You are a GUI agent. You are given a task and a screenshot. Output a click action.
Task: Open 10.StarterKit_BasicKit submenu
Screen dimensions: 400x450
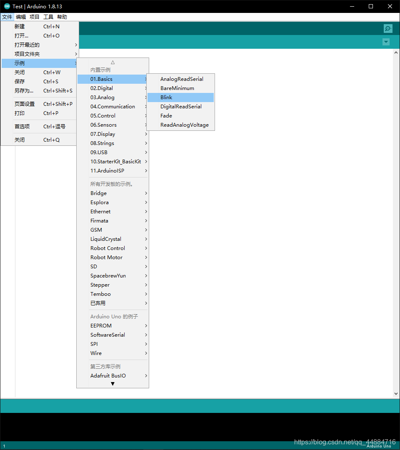113,162
